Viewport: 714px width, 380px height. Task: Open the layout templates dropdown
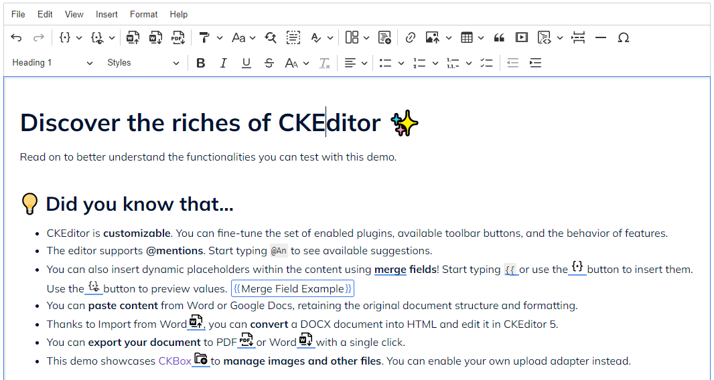pos(357,37)
